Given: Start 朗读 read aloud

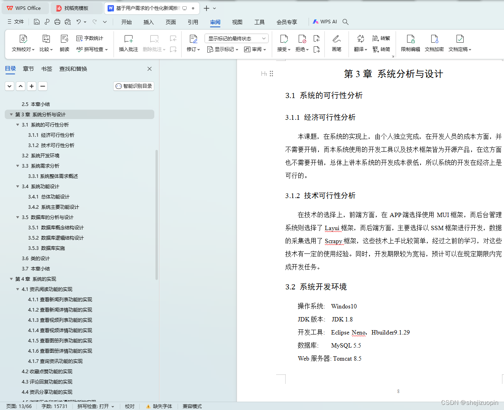Looking at the screenshot, I should 64,43.
